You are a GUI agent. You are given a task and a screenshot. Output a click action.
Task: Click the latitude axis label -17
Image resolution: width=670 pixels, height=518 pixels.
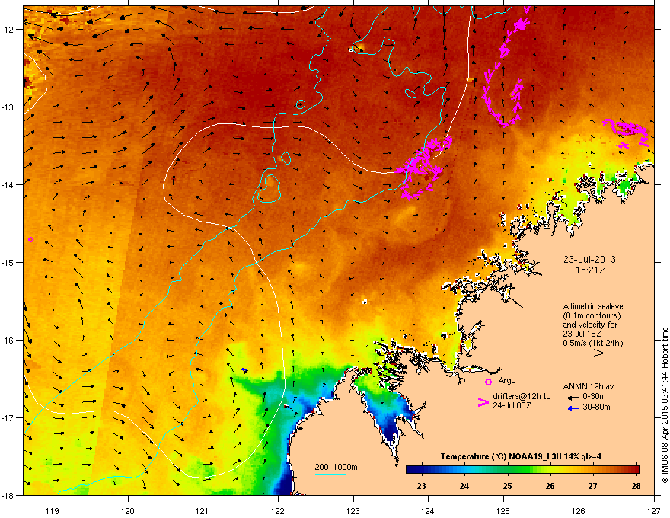[8, 418]
